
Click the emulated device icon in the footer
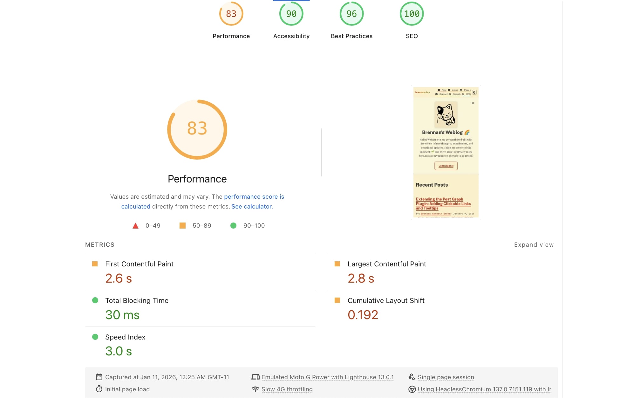[256, 377]
